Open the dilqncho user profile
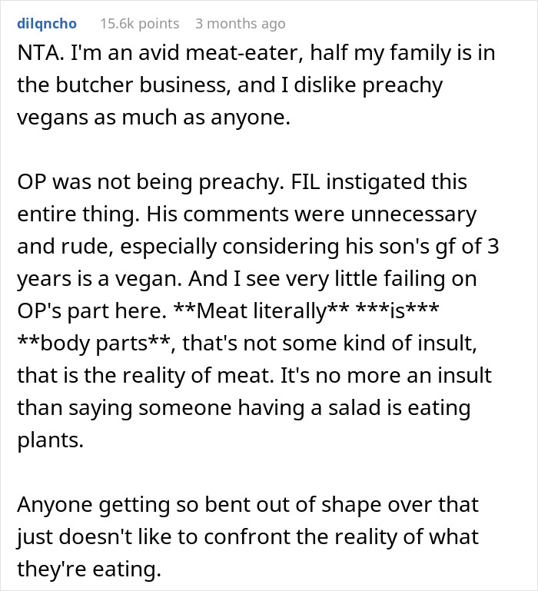 click(x=46, y=24)
